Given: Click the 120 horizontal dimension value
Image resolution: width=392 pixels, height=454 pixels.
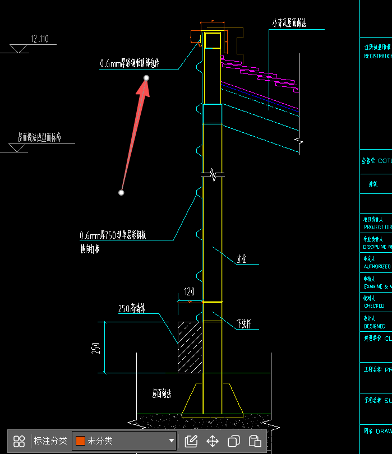Looking at the screenshot, I should (189, 291).
